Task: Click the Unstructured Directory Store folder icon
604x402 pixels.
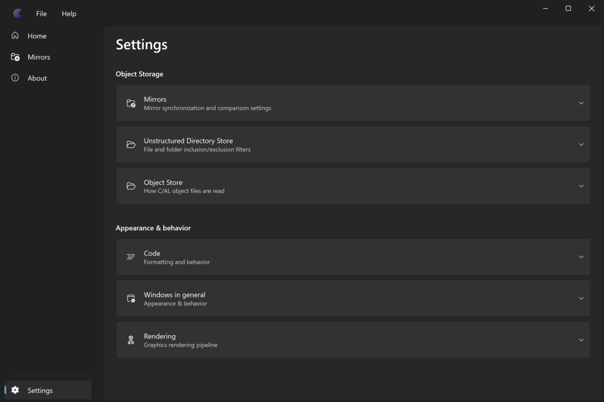Action: tap(131, 145)
